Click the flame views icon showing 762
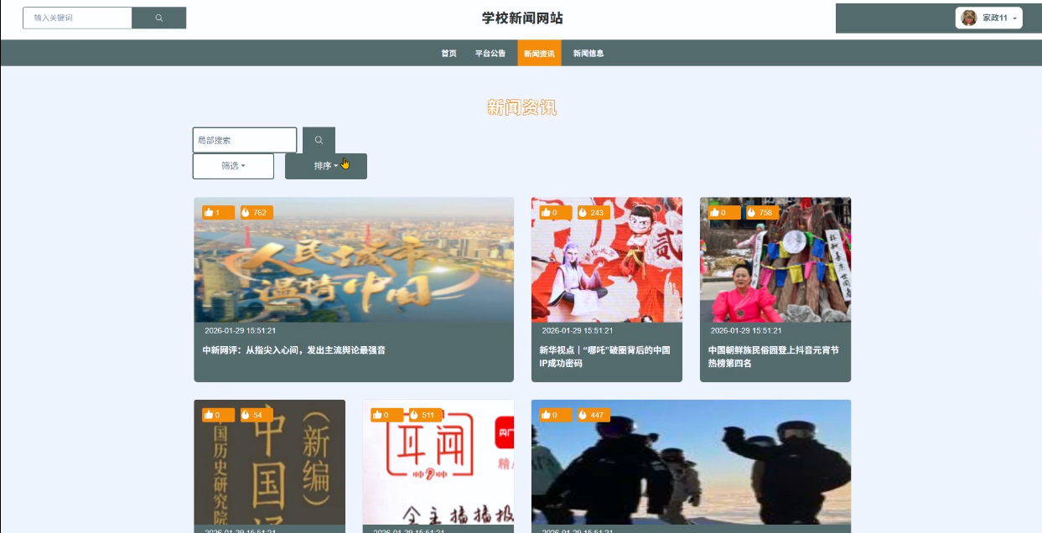1042x533 pixels. pyautogui.click(x=246, y=213)
